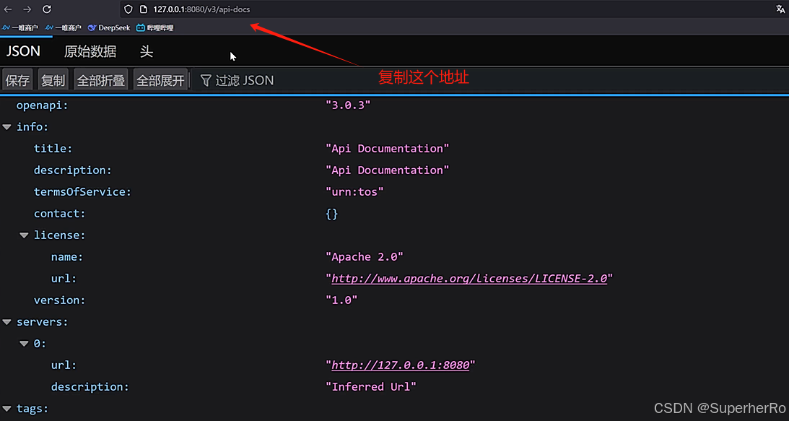Select the termsOfService key

point(82,192)
